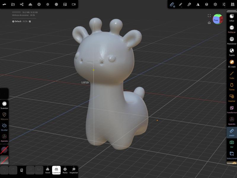Select the Suavizar brush
This screenshot has width=237, height=178.
point(4,104)
